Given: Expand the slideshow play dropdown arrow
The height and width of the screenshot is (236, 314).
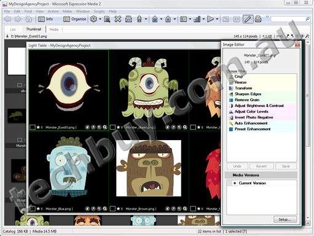Looking at the screenshot, I should point(217,19).
